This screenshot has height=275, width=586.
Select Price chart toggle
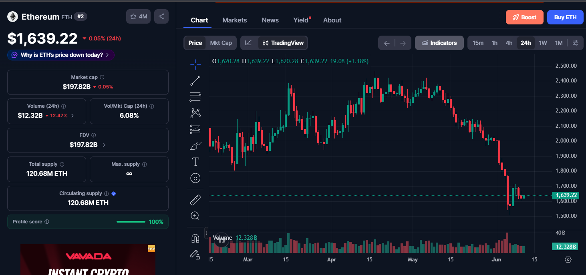click(x=195, y=43)
